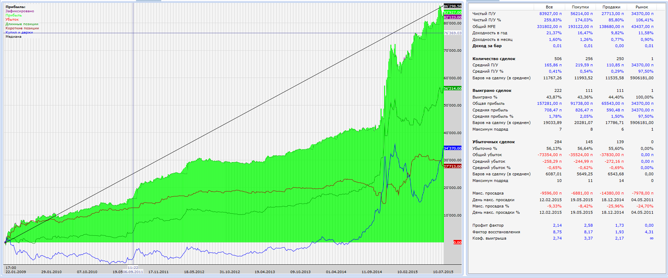Click the 193122,00 п value
Viewport: 668px width, 278px height.
[x=581, y=27]
